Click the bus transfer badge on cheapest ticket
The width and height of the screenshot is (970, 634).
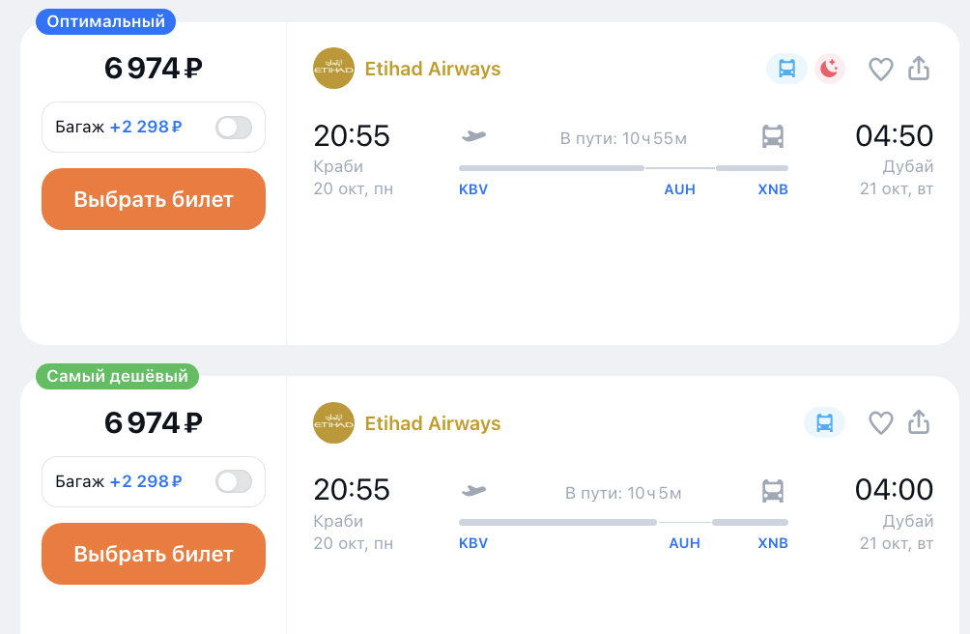[824, 423]
